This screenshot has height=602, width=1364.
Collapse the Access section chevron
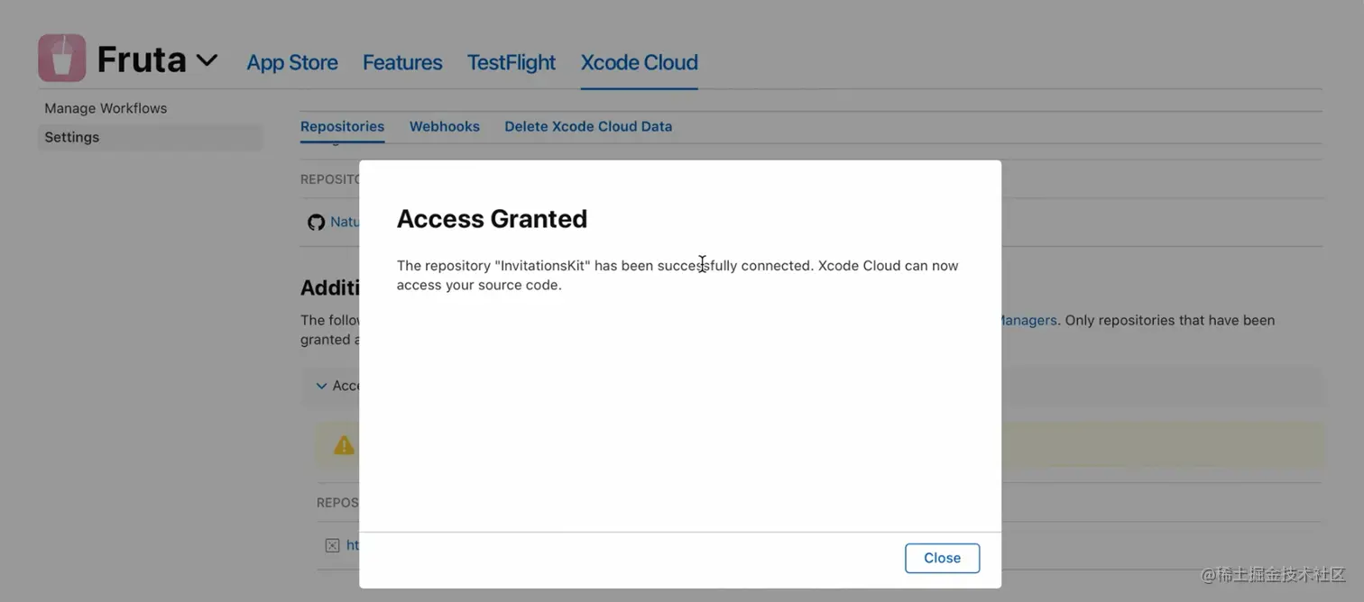(321, 386)
